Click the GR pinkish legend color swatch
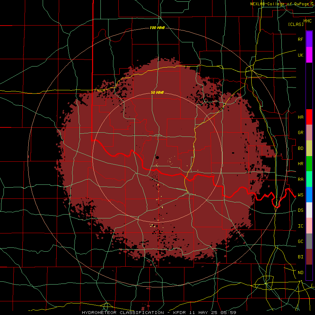The image size is (315, 315). point(309,133)
